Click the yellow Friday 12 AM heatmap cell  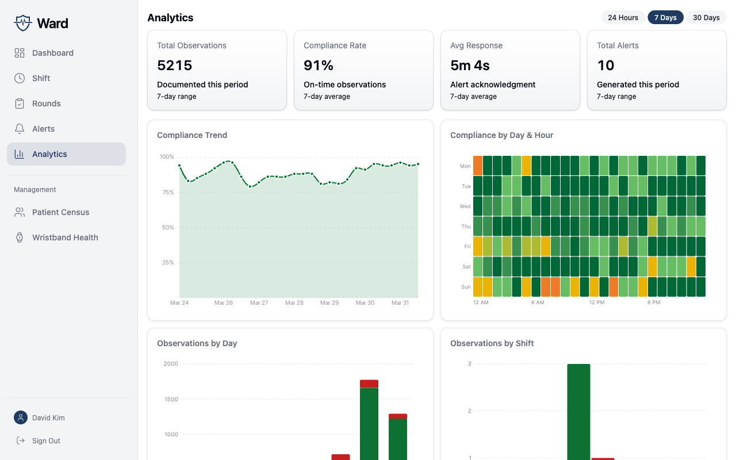[478, 246]
